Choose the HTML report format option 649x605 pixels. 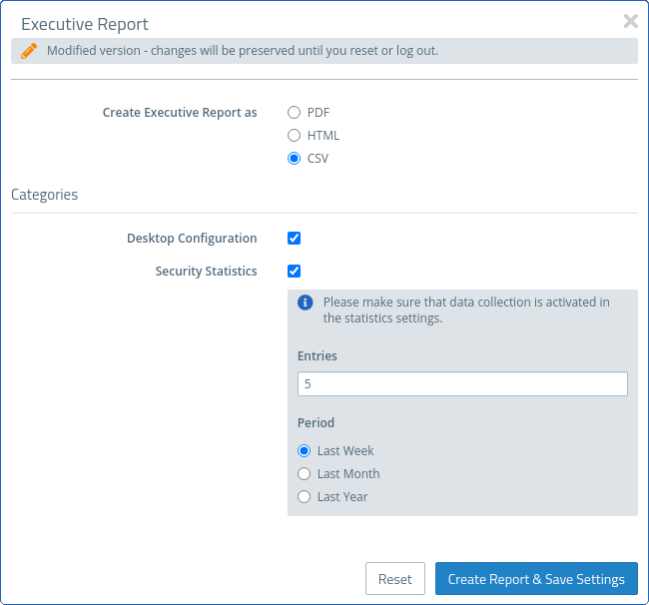[295, 136]
